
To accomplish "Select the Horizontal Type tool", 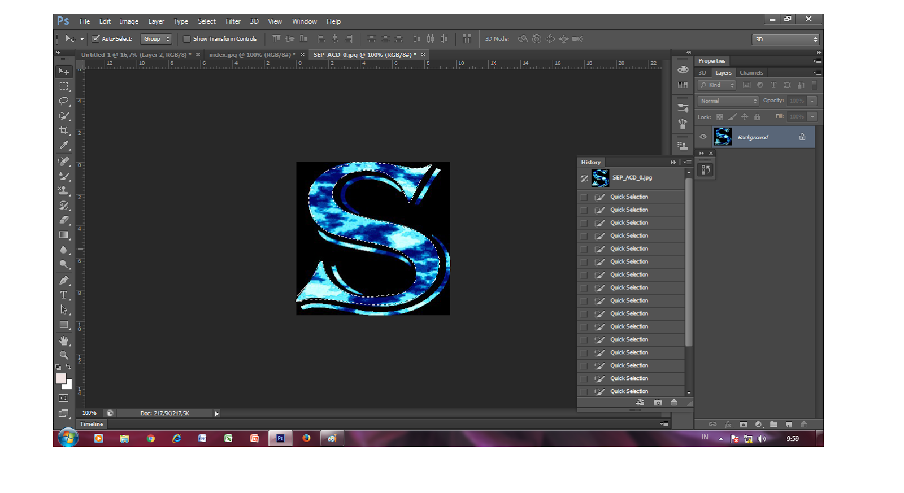I will (x=64, y=295).
